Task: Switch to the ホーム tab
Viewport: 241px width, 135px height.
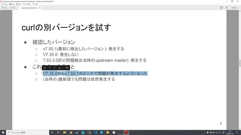Action: (4, 7)
